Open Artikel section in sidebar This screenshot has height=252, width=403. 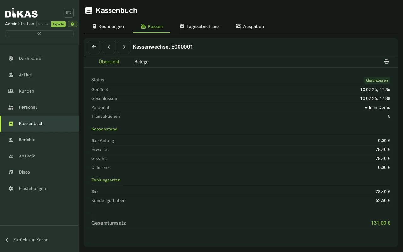[x=39, y=75]
